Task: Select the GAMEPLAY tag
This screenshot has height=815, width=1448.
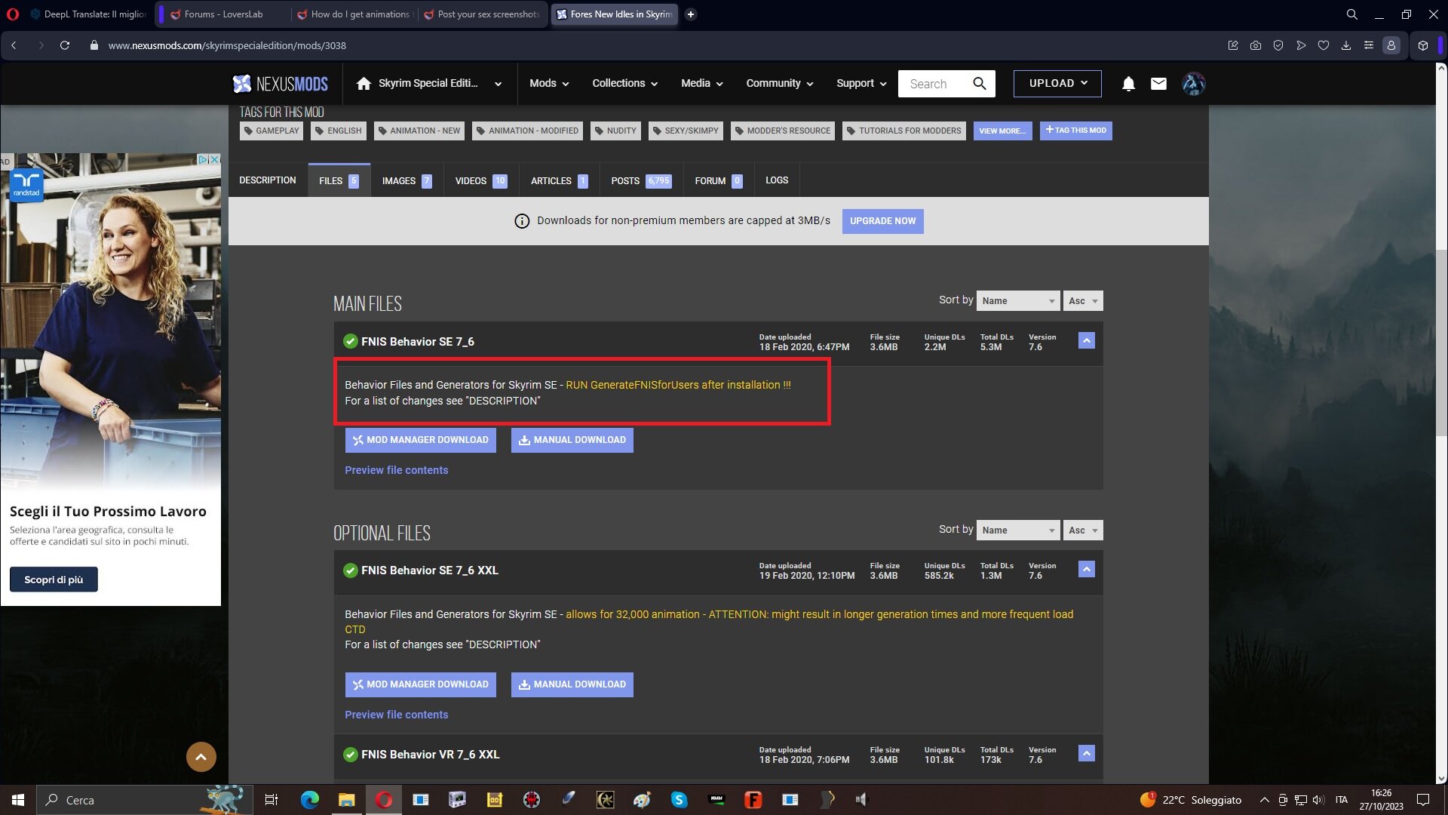Action: click(x=271, y=131)
